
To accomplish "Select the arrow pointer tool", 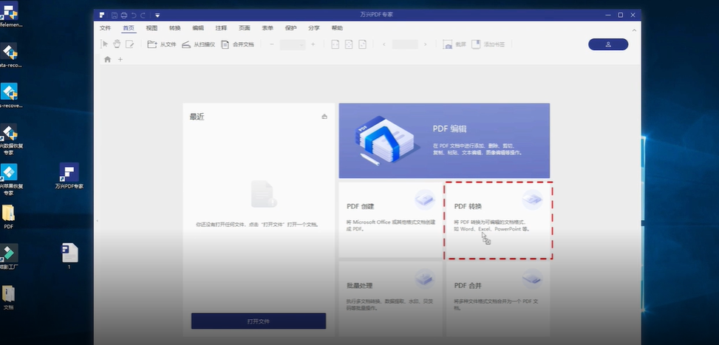I will tap(105, 44).
